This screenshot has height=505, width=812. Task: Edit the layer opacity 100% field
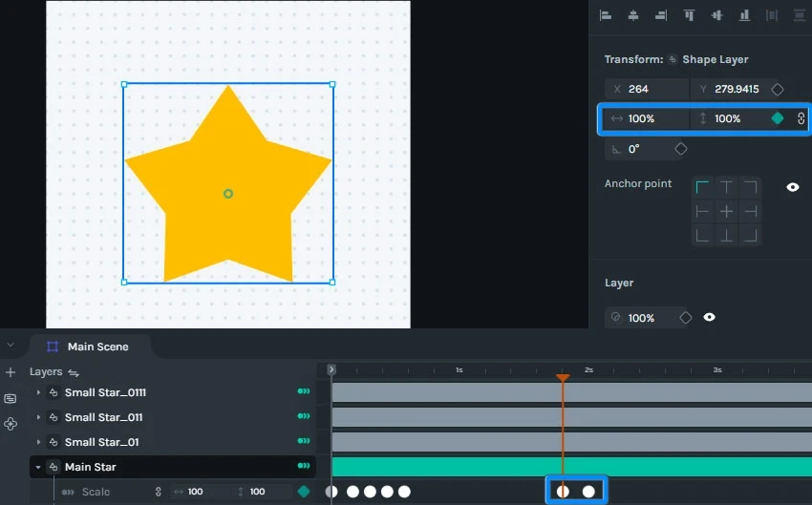click(x=641, y=318)
